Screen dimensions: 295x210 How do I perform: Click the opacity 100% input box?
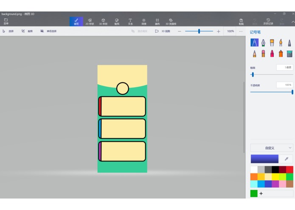click(x=285, y=85)
